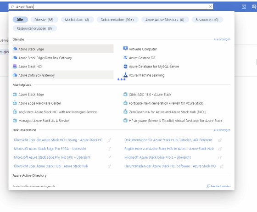Open Übersicht über Azure Stack Hub doc
The height and width of the screenshot is (212, 257).
[x=51, y=166]
